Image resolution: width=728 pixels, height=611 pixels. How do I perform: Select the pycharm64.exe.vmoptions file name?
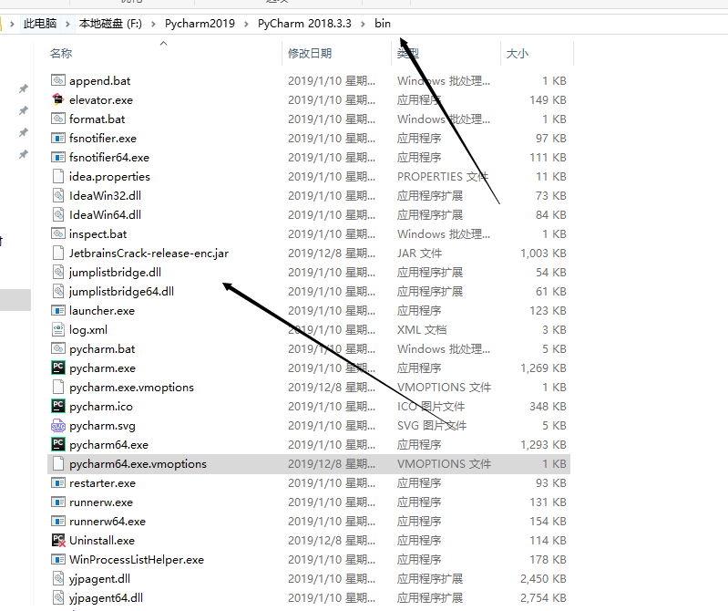click(138, 463)
